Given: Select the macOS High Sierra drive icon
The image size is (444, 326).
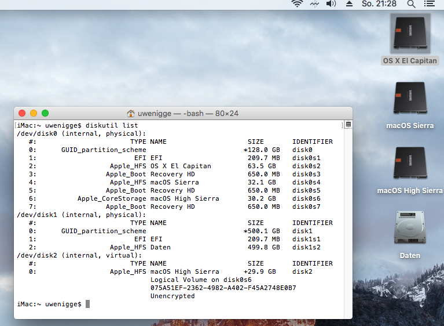Looking at the screenshot, I should point(410,162).
